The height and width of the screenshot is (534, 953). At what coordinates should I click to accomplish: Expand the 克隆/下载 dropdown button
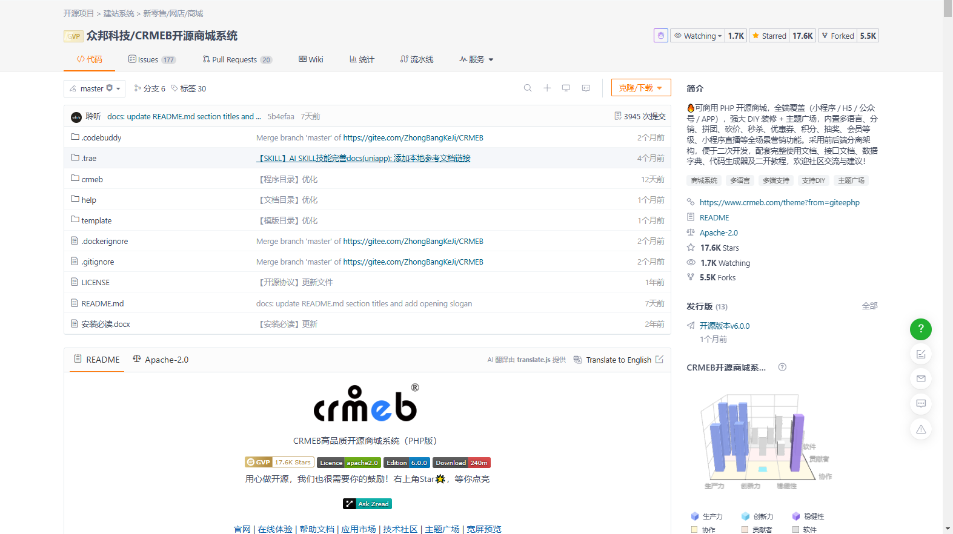click(x=641, y=88)
